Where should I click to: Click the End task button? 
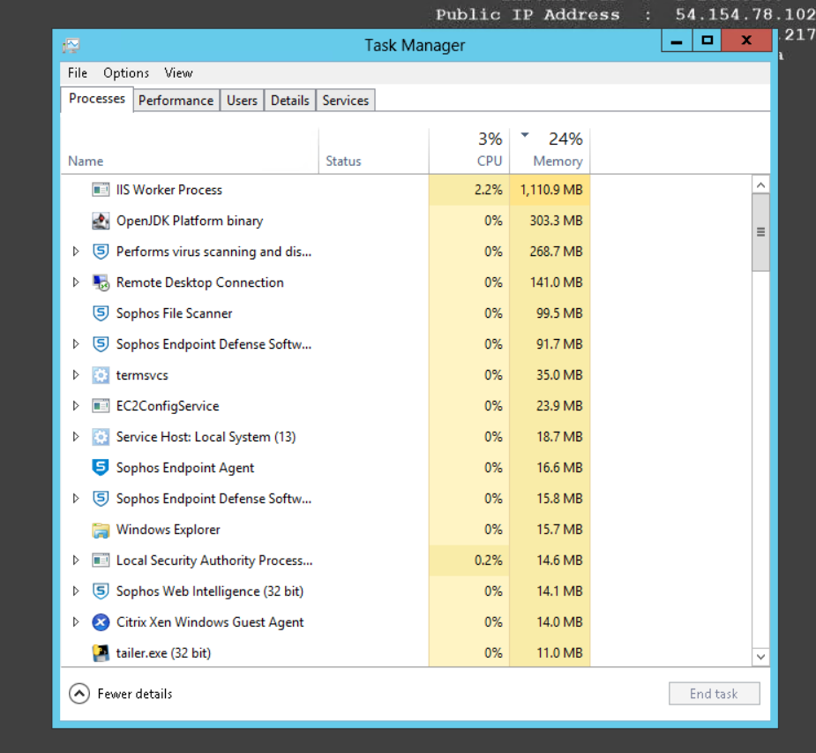(x=714, y=694)
